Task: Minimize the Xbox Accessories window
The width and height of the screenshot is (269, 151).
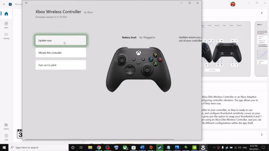Action: tap(182, 3)
